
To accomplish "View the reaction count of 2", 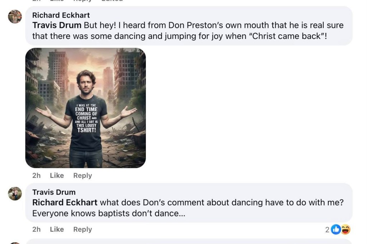I will (x=327, y=230).
